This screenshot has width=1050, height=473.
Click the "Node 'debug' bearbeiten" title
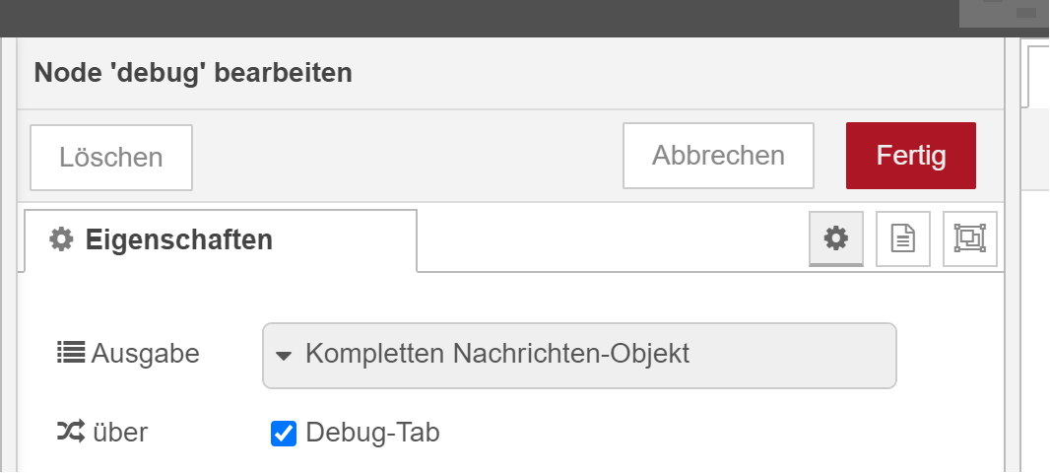coord(193,72)
